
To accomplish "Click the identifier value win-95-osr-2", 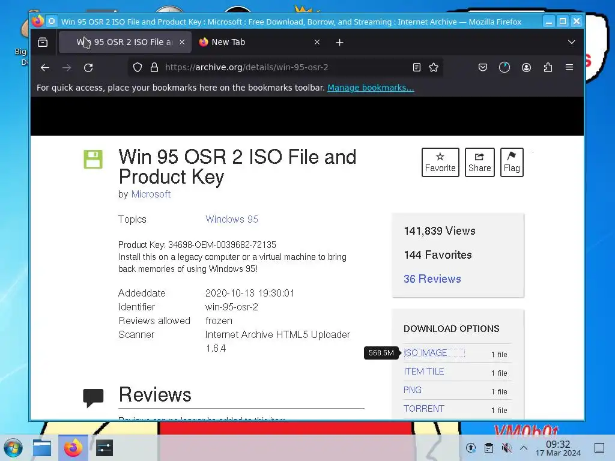I will [231, 307].
